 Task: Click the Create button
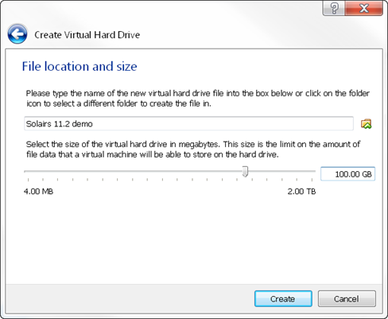(283, 299)
